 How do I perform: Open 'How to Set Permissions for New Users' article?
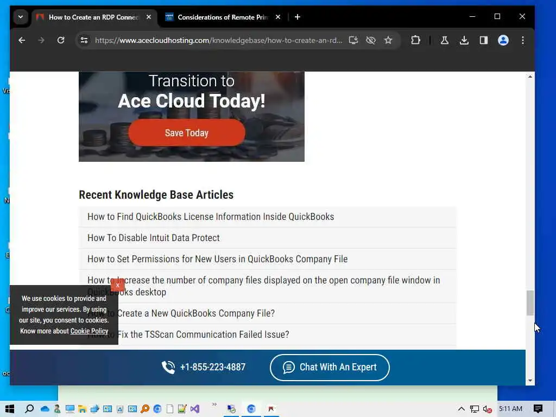pyautogui.click(x=217, y=259)
